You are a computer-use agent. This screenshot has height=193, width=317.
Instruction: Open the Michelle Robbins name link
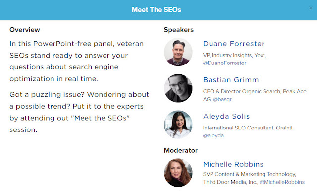[x=233, y=164]
